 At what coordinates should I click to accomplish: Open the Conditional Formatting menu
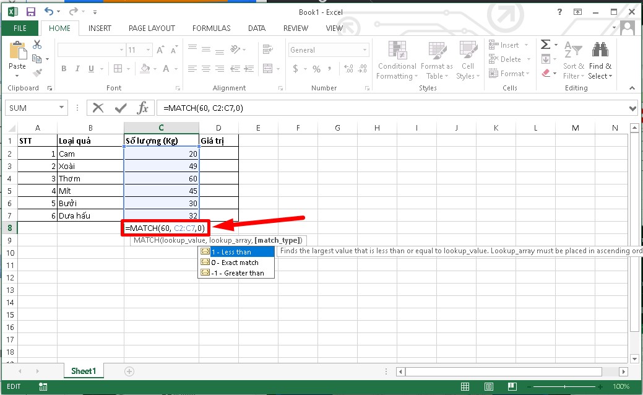coord(397,60)
